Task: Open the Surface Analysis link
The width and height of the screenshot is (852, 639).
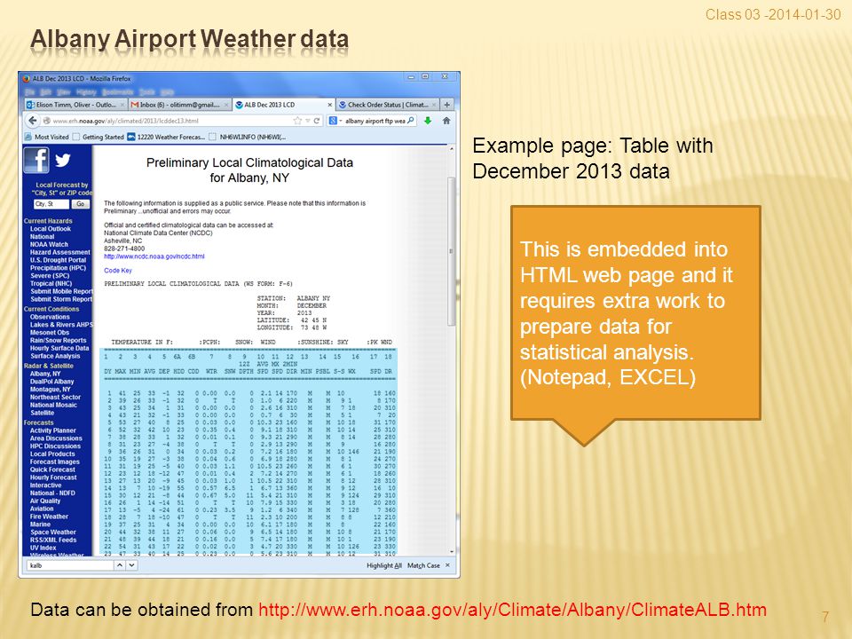Action: pyautogui.click(x=55, y=356)
